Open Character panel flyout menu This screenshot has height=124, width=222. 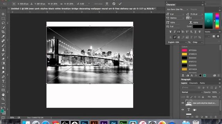click(x=203, y=4)
